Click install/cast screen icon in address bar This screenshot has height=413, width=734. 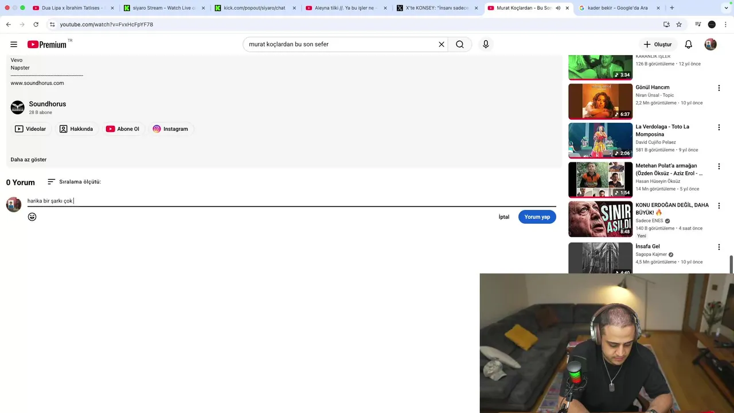[x=666, y=25]
